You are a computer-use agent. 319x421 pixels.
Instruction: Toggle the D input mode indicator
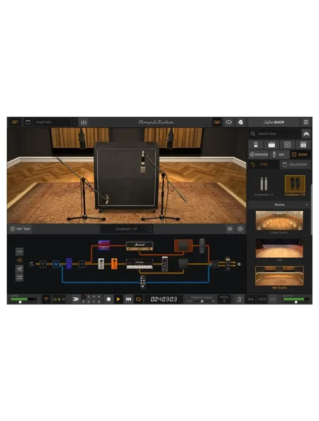pos(59,299)
